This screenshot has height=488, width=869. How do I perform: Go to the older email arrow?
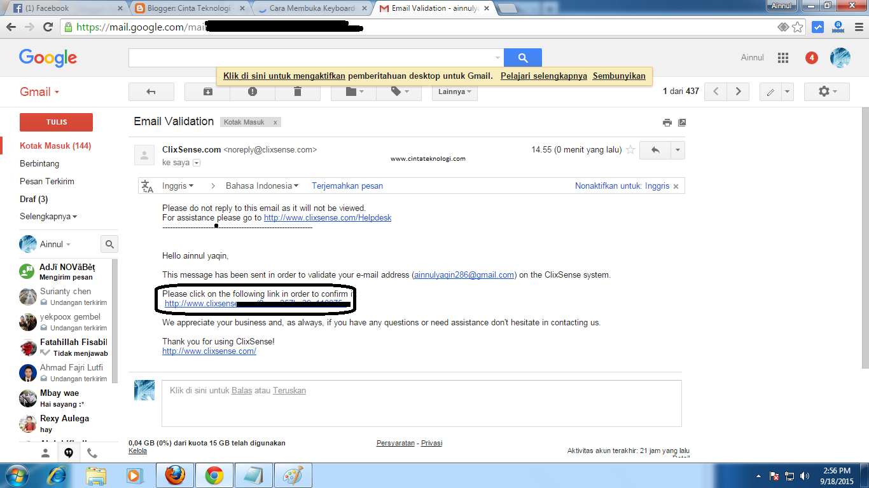738,91
